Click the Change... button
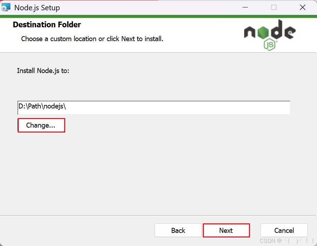This screenshot has width=317, height=246. coord(41,125)
